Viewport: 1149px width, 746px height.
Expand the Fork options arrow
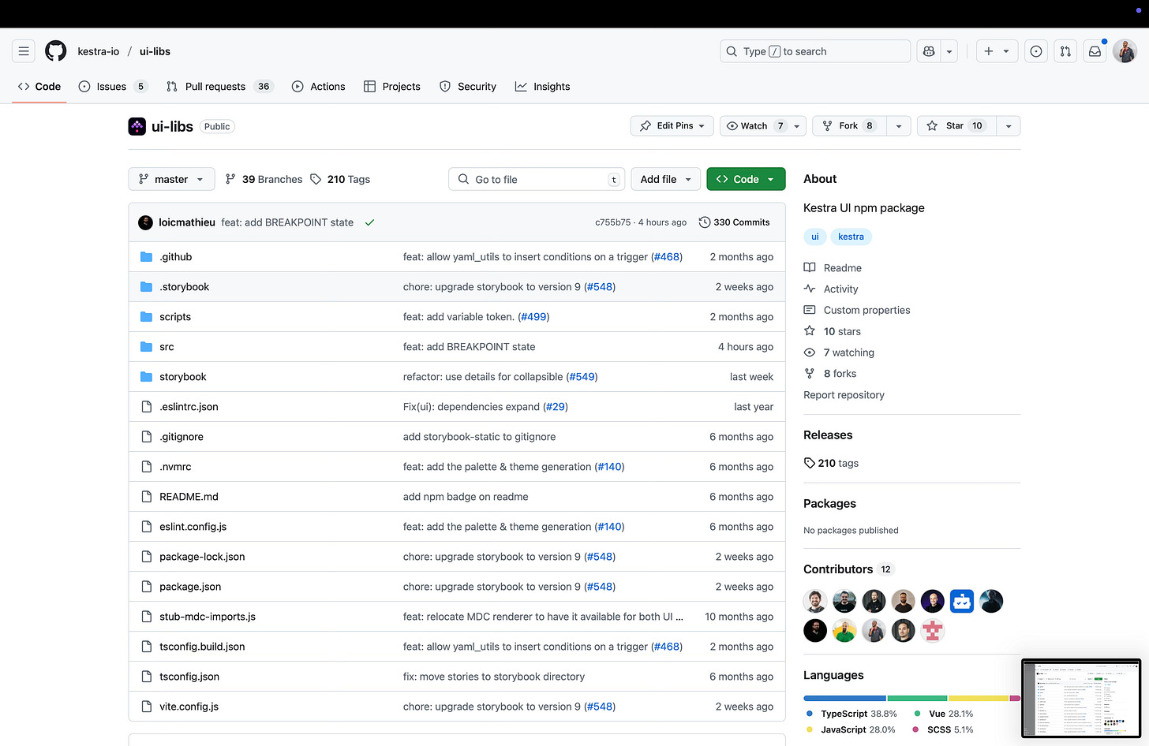(899, 126)
